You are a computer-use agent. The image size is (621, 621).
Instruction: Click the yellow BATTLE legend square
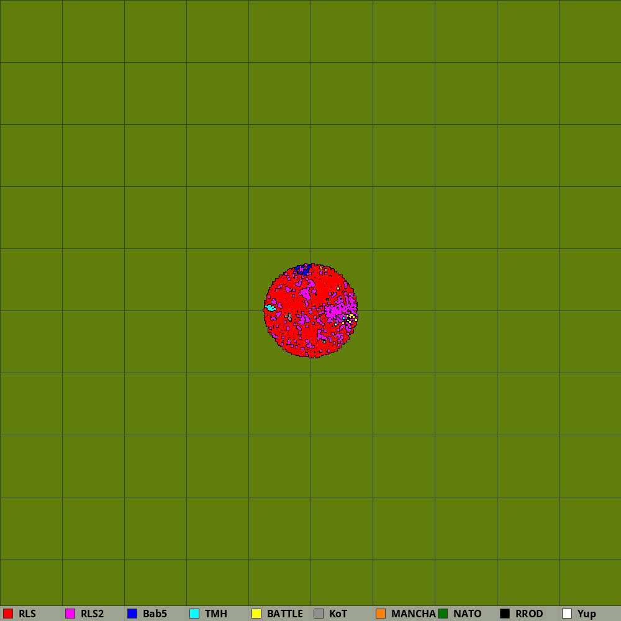(x=256, y=614)
